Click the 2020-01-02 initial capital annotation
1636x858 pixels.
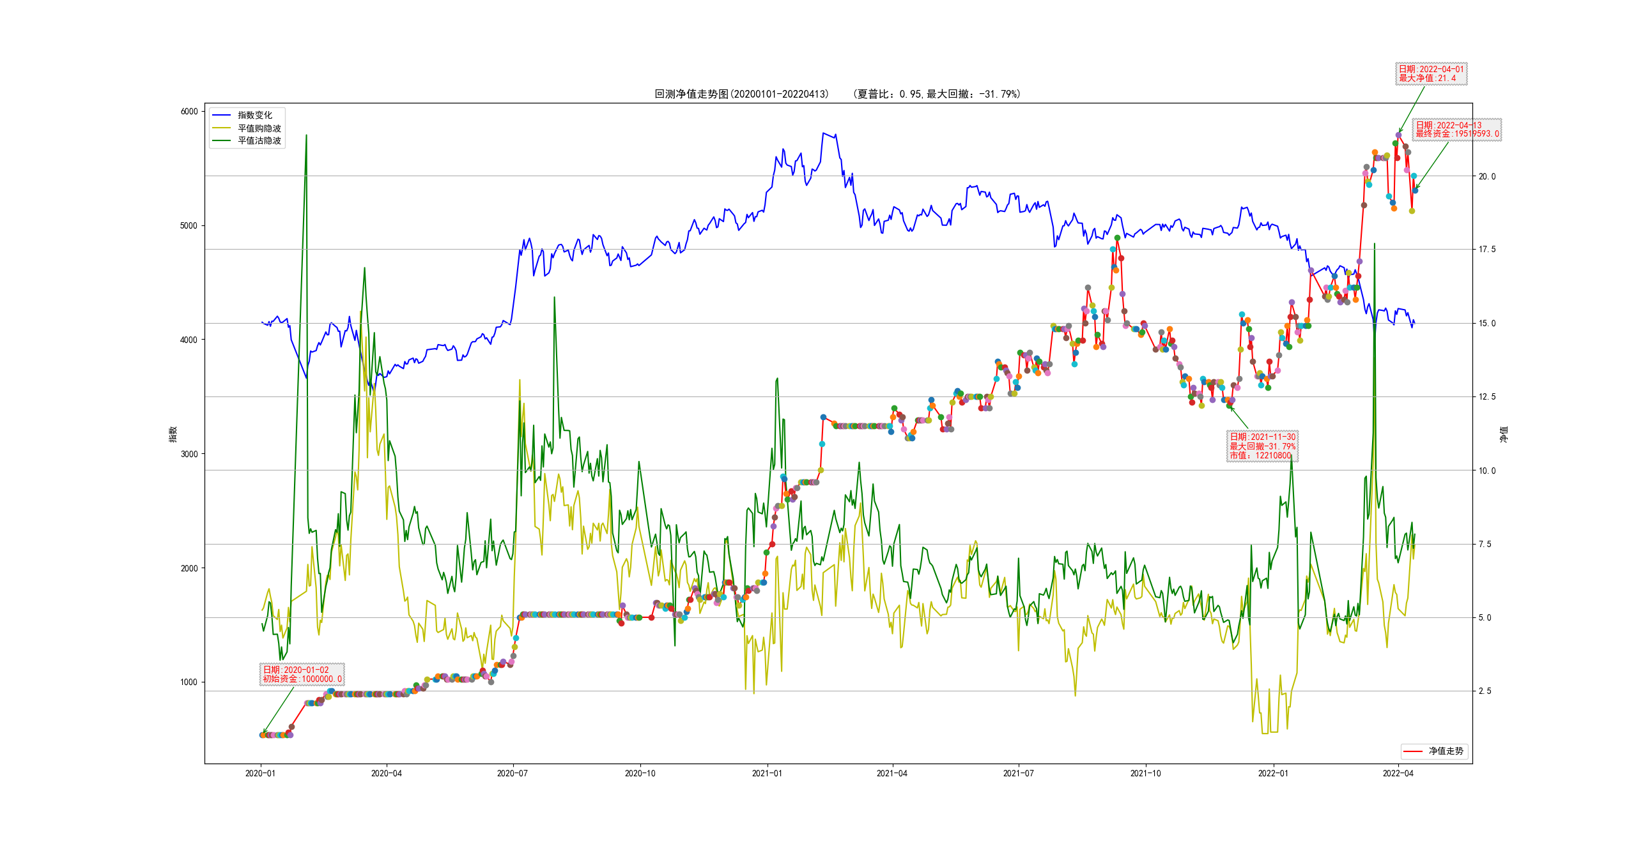302,674
